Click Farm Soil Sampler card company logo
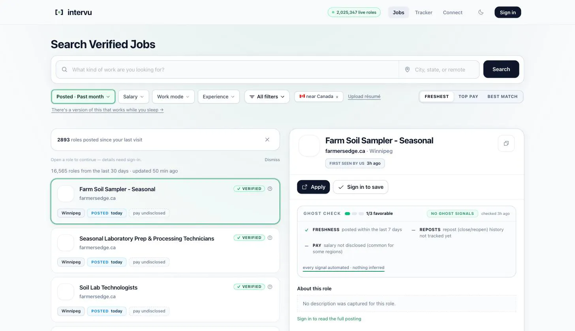The width and height of the screenshot is (575, 331). point(66,194)
